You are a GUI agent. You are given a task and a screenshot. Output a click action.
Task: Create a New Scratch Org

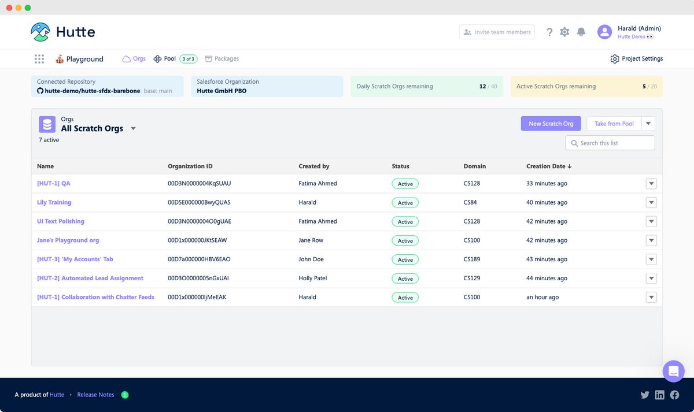[551, 123]
